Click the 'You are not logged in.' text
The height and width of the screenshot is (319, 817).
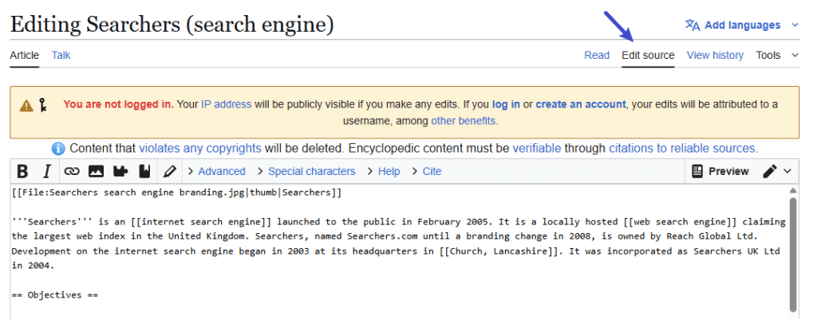pos(119,104)
